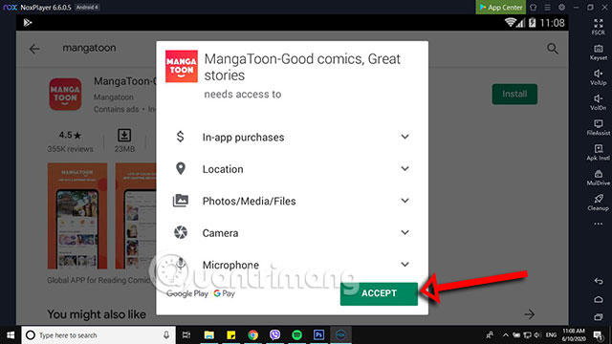Open the Nox title bar hamburger menu
This screenshot has height=344, width=612.
click(547, 7)
